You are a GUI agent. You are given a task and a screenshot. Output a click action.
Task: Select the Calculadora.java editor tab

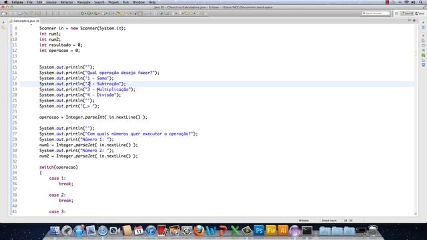pyautogui.click(x=24, y=21)
